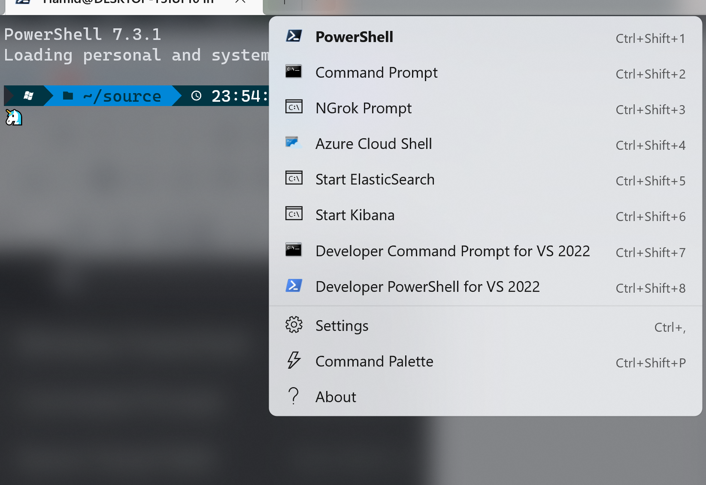The width and height of the screenshot is (706, 485).
Task: Click the Command Palette lightning icon
Action: [294, 361]
